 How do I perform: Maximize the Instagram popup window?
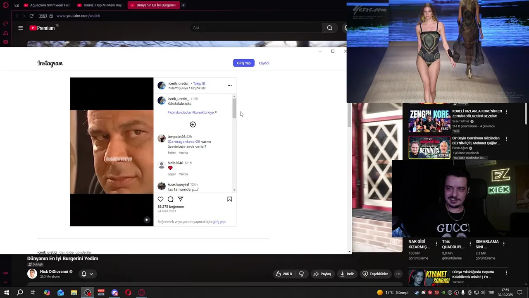coord(333,51)
